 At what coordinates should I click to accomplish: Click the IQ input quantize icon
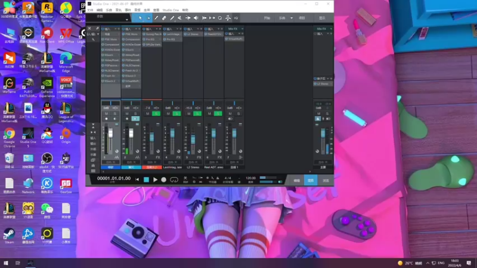point(236,18)
